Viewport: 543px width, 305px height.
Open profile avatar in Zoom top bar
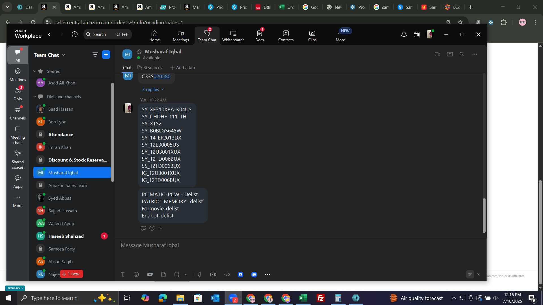pos(430,34)
